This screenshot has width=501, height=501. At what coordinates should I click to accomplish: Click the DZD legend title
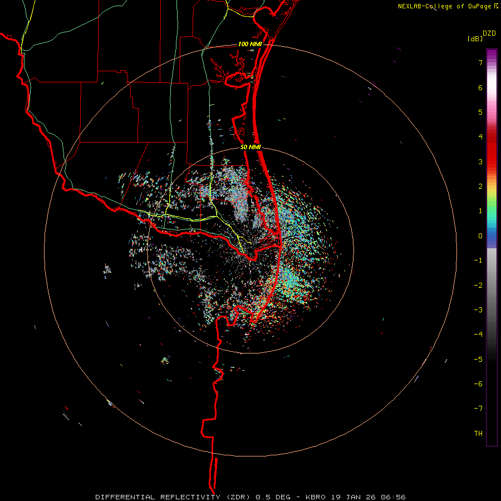(489, 33)
